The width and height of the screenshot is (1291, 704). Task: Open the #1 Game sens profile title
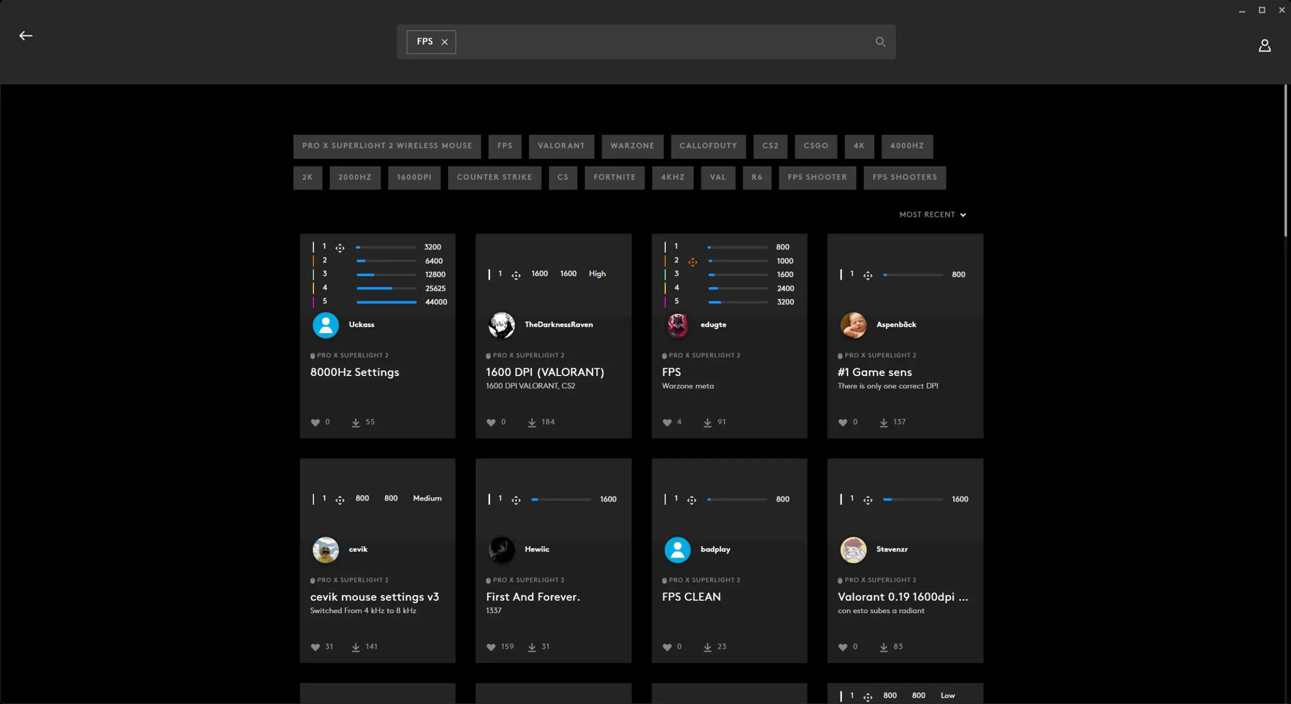coord(874,372)
